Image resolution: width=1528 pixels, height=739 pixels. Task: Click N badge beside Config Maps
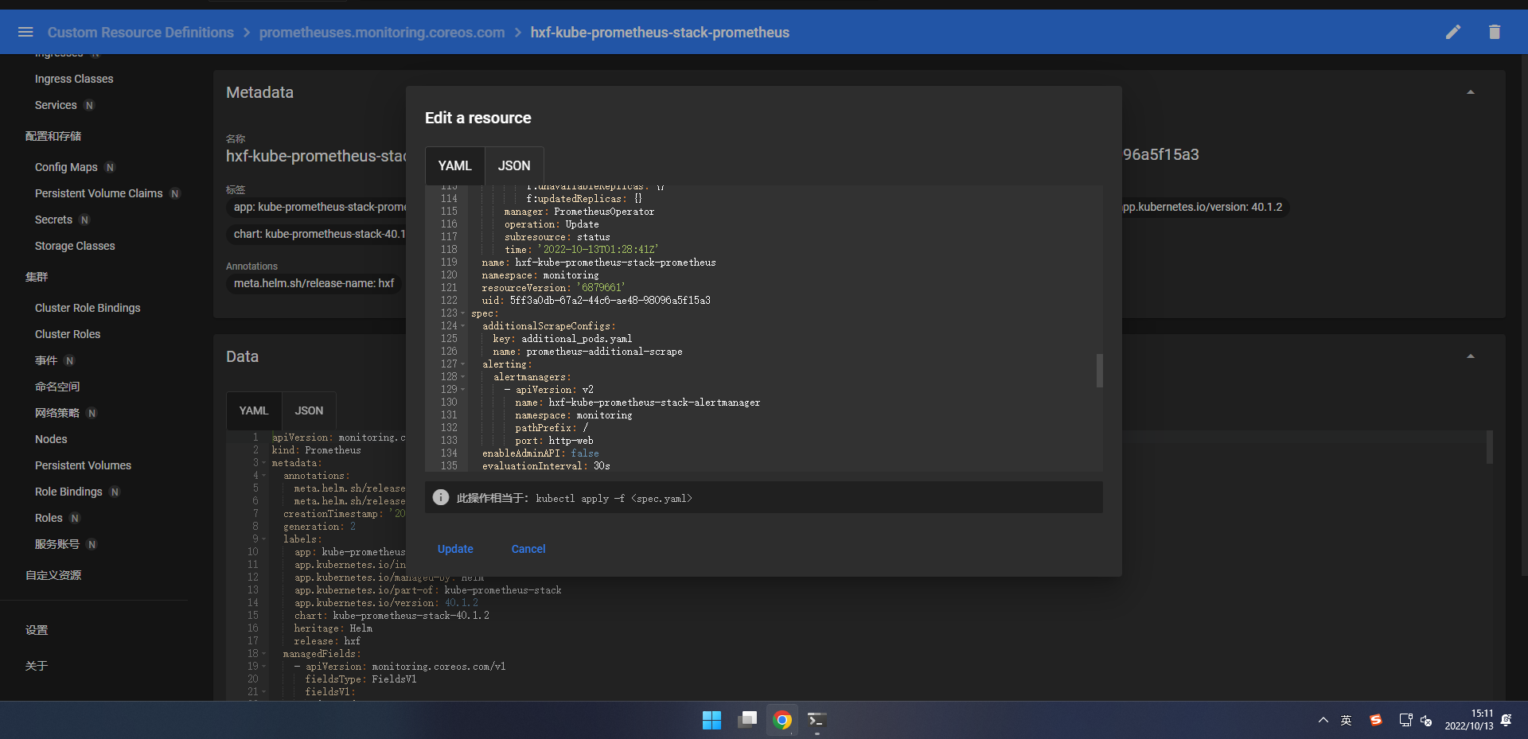point(110,167)
